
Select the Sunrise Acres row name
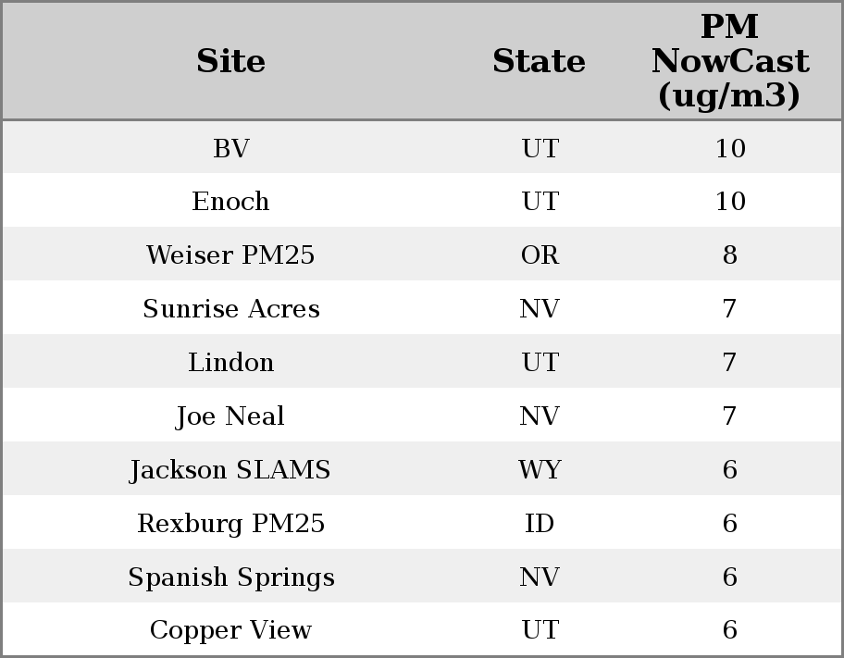click(230, 308)
